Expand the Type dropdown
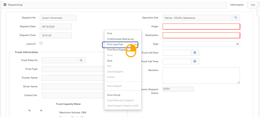The width and height of the screenshot is (260, 122). (x=201, y=44)
